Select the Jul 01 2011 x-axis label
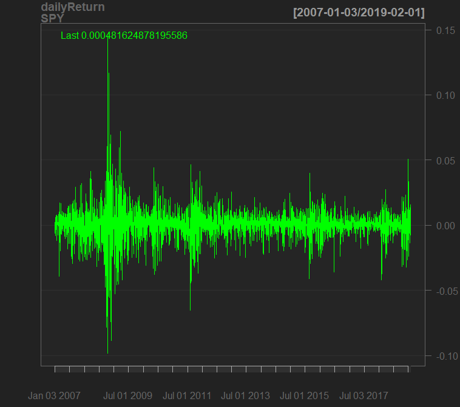Viewport: 460px width, 407px height. pyautogui.click(x=187, y=396)
